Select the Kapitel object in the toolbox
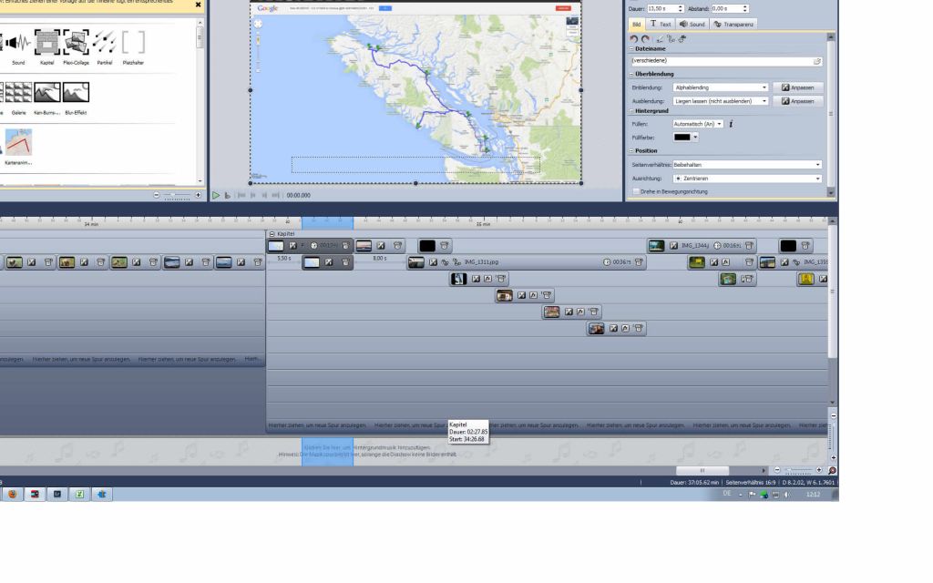The height and width of the screenshot is (583, 933). point(46,43)
